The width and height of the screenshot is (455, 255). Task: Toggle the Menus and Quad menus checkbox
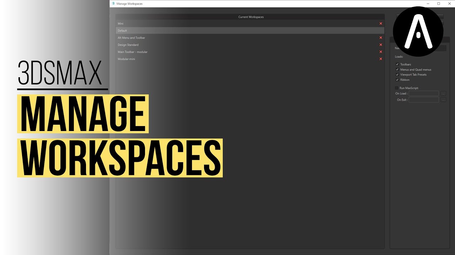397,69
